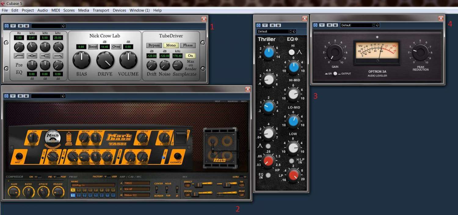The height and width of the screenshot is (215, 458).
Task: Toggle the Boost button in TubeDriver
Action: pos(93,46)
